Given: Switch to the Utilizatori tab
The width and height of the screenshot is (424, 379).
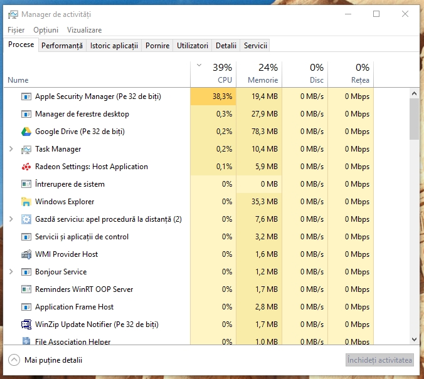Looking at the screenshot, I should point(193,46).
